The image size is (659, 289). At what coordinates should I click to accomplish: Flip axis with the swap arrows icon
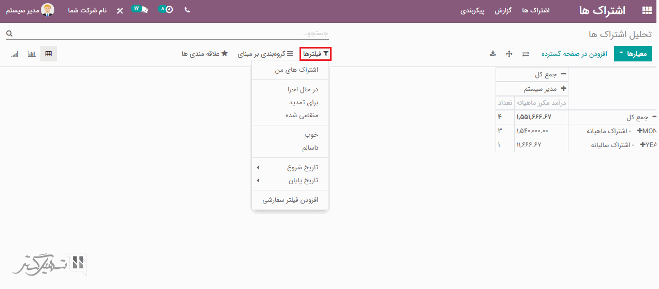click(526, 54)
